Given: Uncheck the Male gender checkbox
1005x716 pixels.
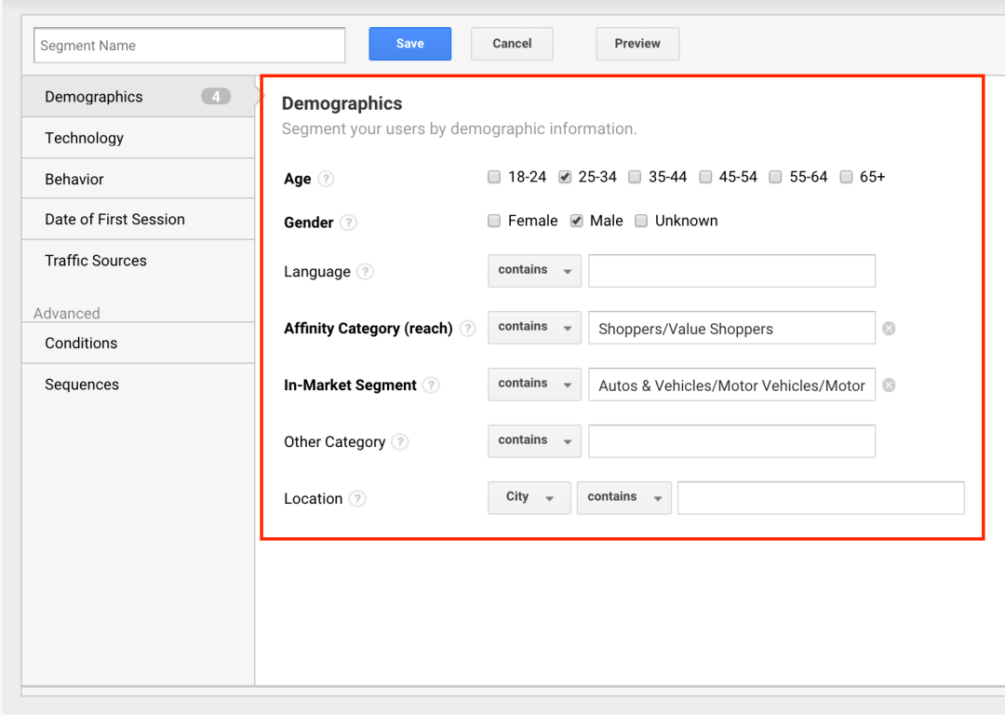Looking at the screenshot, I should (x=577, y=221).
